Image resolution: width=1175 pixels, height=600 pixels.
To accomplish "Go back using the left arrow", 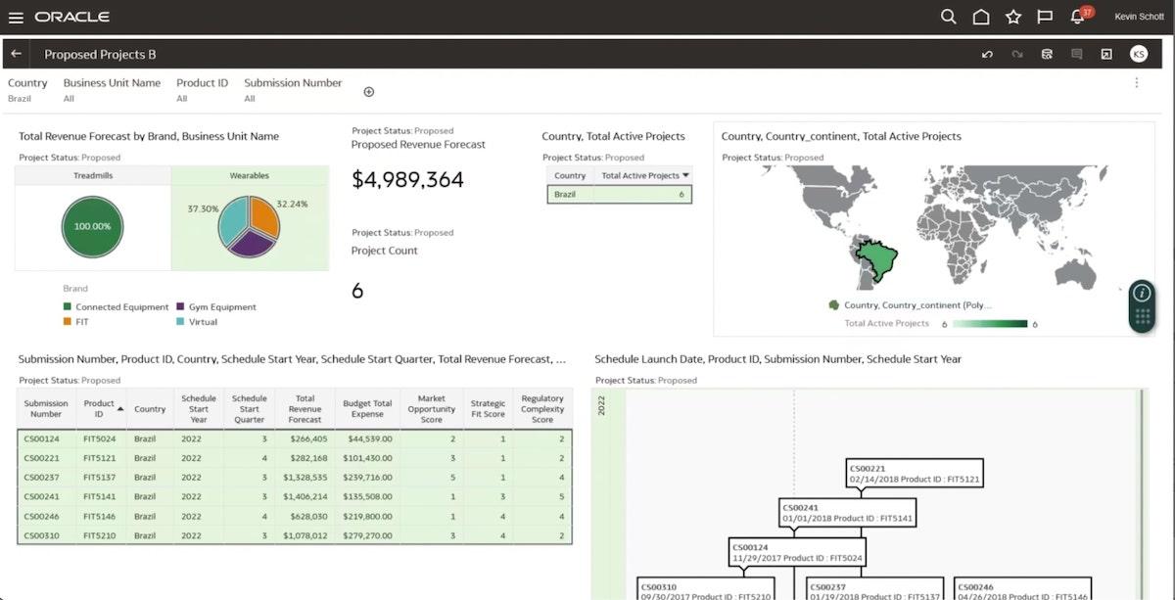I will tap(17, 54).
